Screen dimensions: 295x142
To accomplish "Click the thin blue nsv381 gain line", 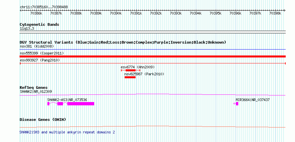I will tap(153, 50).
